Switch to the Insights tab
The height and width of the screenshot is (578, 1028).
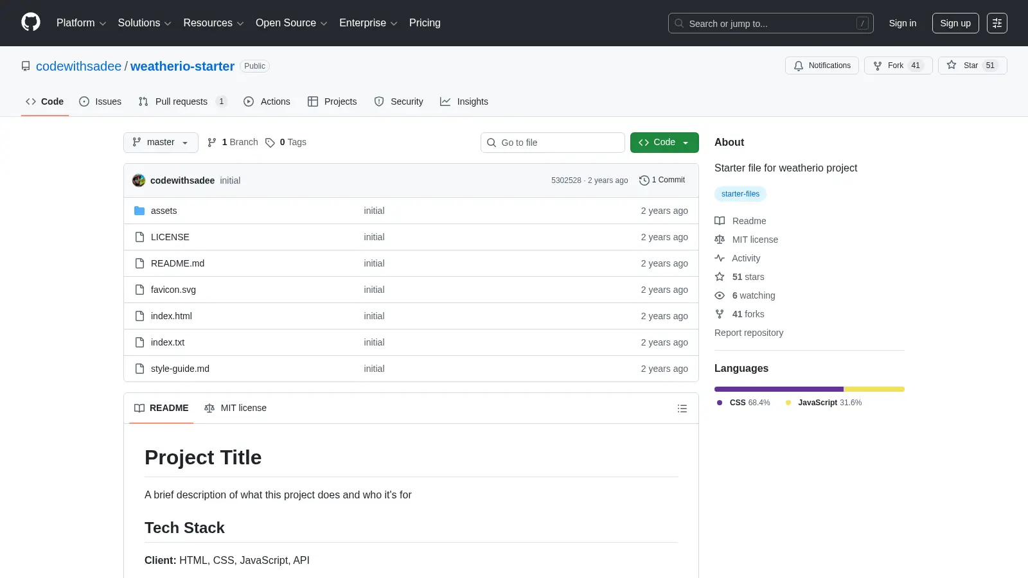[x=464, y=101]
